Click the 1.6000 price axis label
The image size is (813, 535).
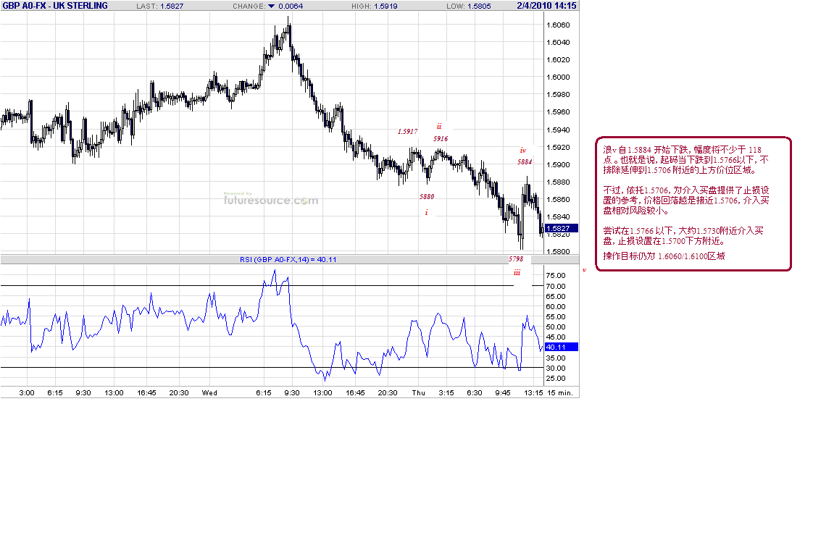[558, 77]
